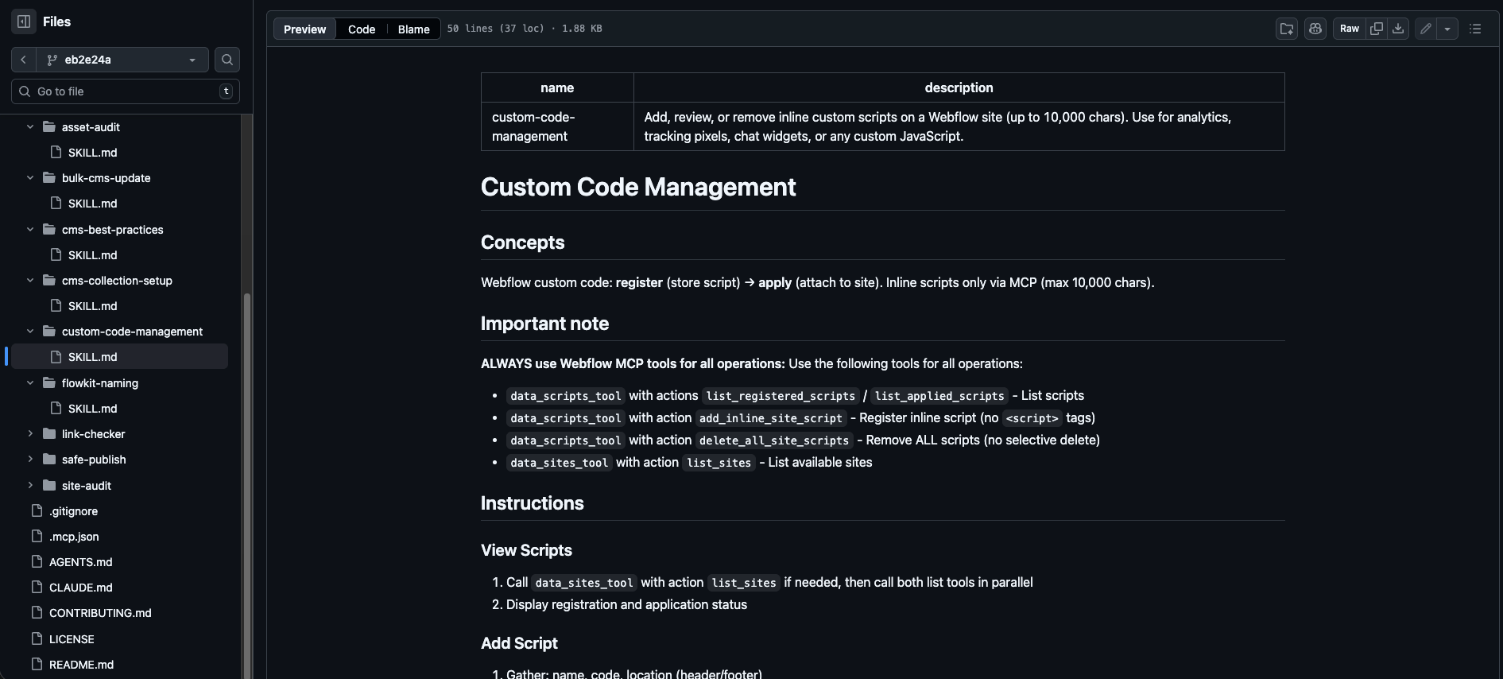
Task: Collapse the Files side panel icon
Action: (24, 21)
